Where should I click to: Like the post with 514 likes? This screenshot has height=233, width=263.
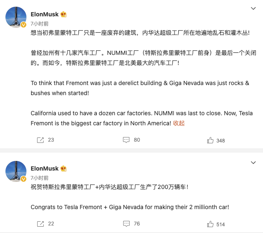point(211,224)
